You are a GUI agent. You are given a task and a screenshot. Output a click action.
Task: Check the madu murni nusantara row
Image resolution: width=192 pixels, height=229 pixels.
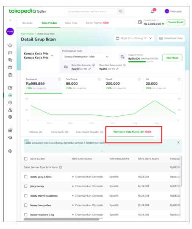[x=26, y=196]
